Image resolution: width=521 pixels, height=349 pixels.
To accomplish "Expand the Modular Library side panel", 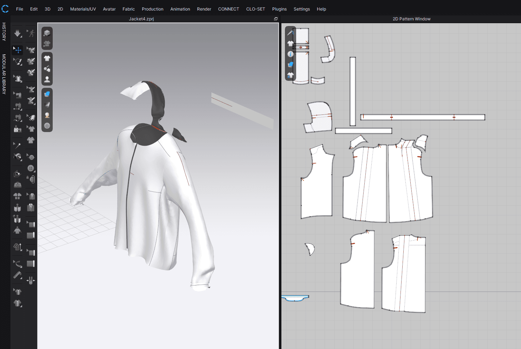I will (x=4, y=74).
